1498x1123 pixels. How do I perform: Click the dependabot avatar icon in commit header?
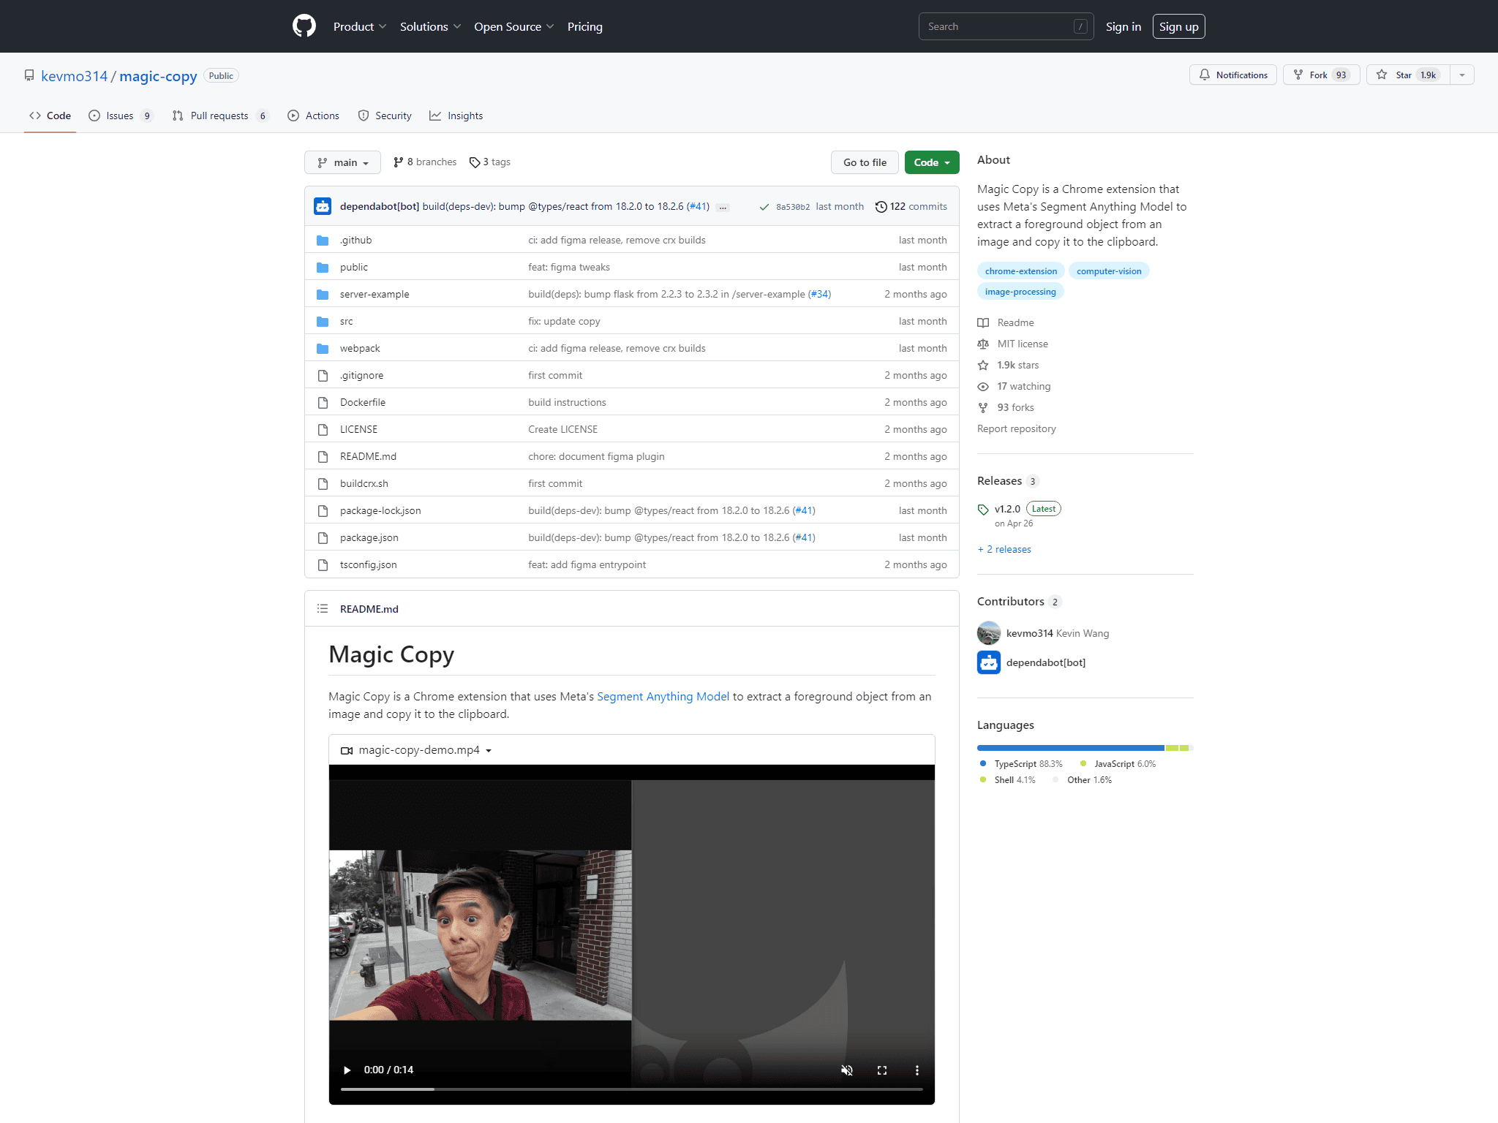(323, 206)
